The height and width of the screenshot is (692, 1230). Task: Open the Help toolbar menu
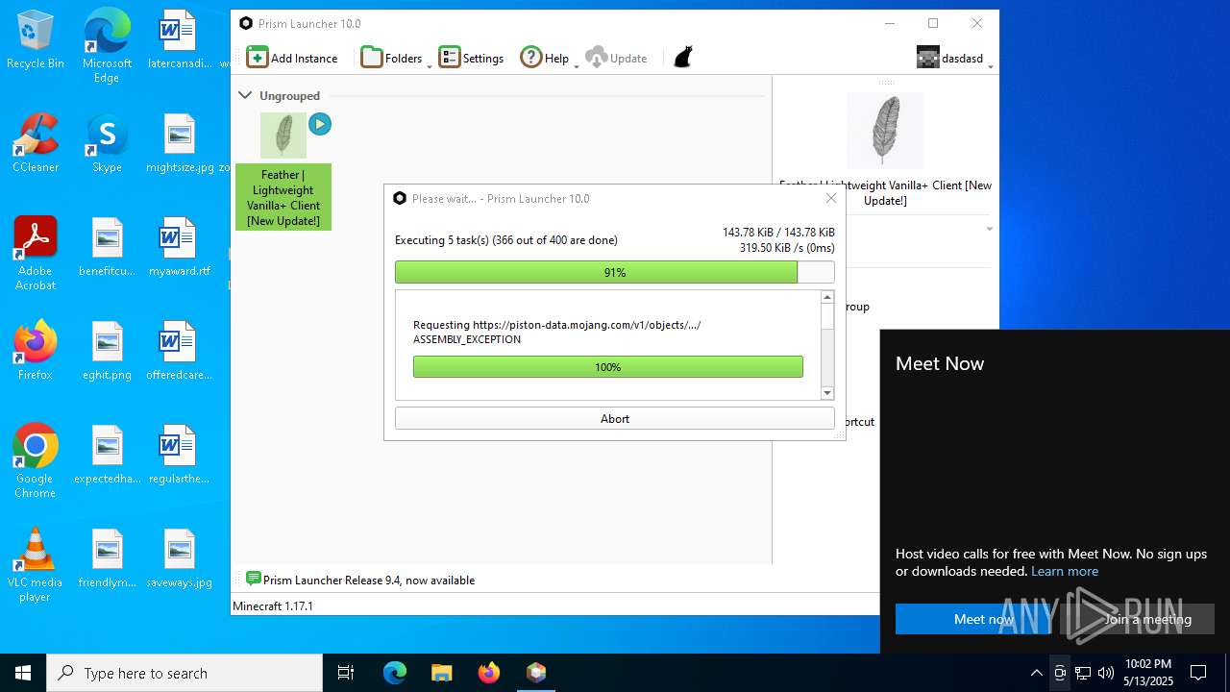click(x=545, y=58)
